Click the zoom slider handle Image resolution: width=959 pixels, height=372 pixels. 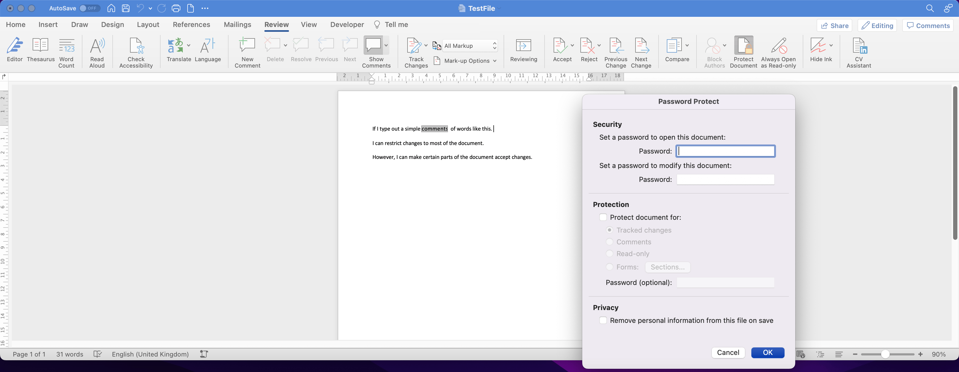[x=885, y=355]
